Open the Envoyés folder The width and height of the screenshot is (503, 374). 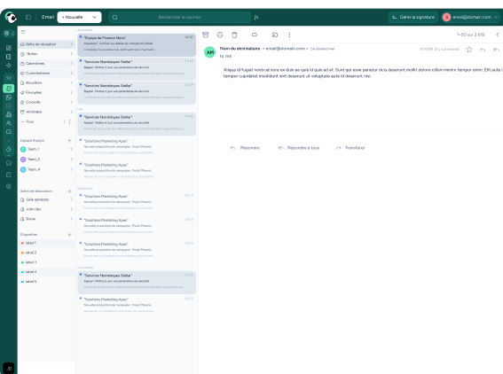coord(46,92)
